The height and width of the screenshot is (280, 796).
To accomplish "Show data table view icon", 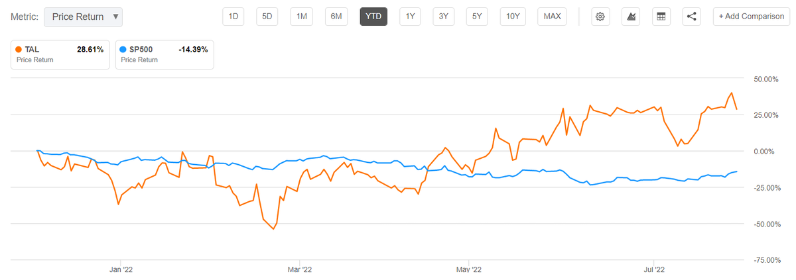I will 661,17.
